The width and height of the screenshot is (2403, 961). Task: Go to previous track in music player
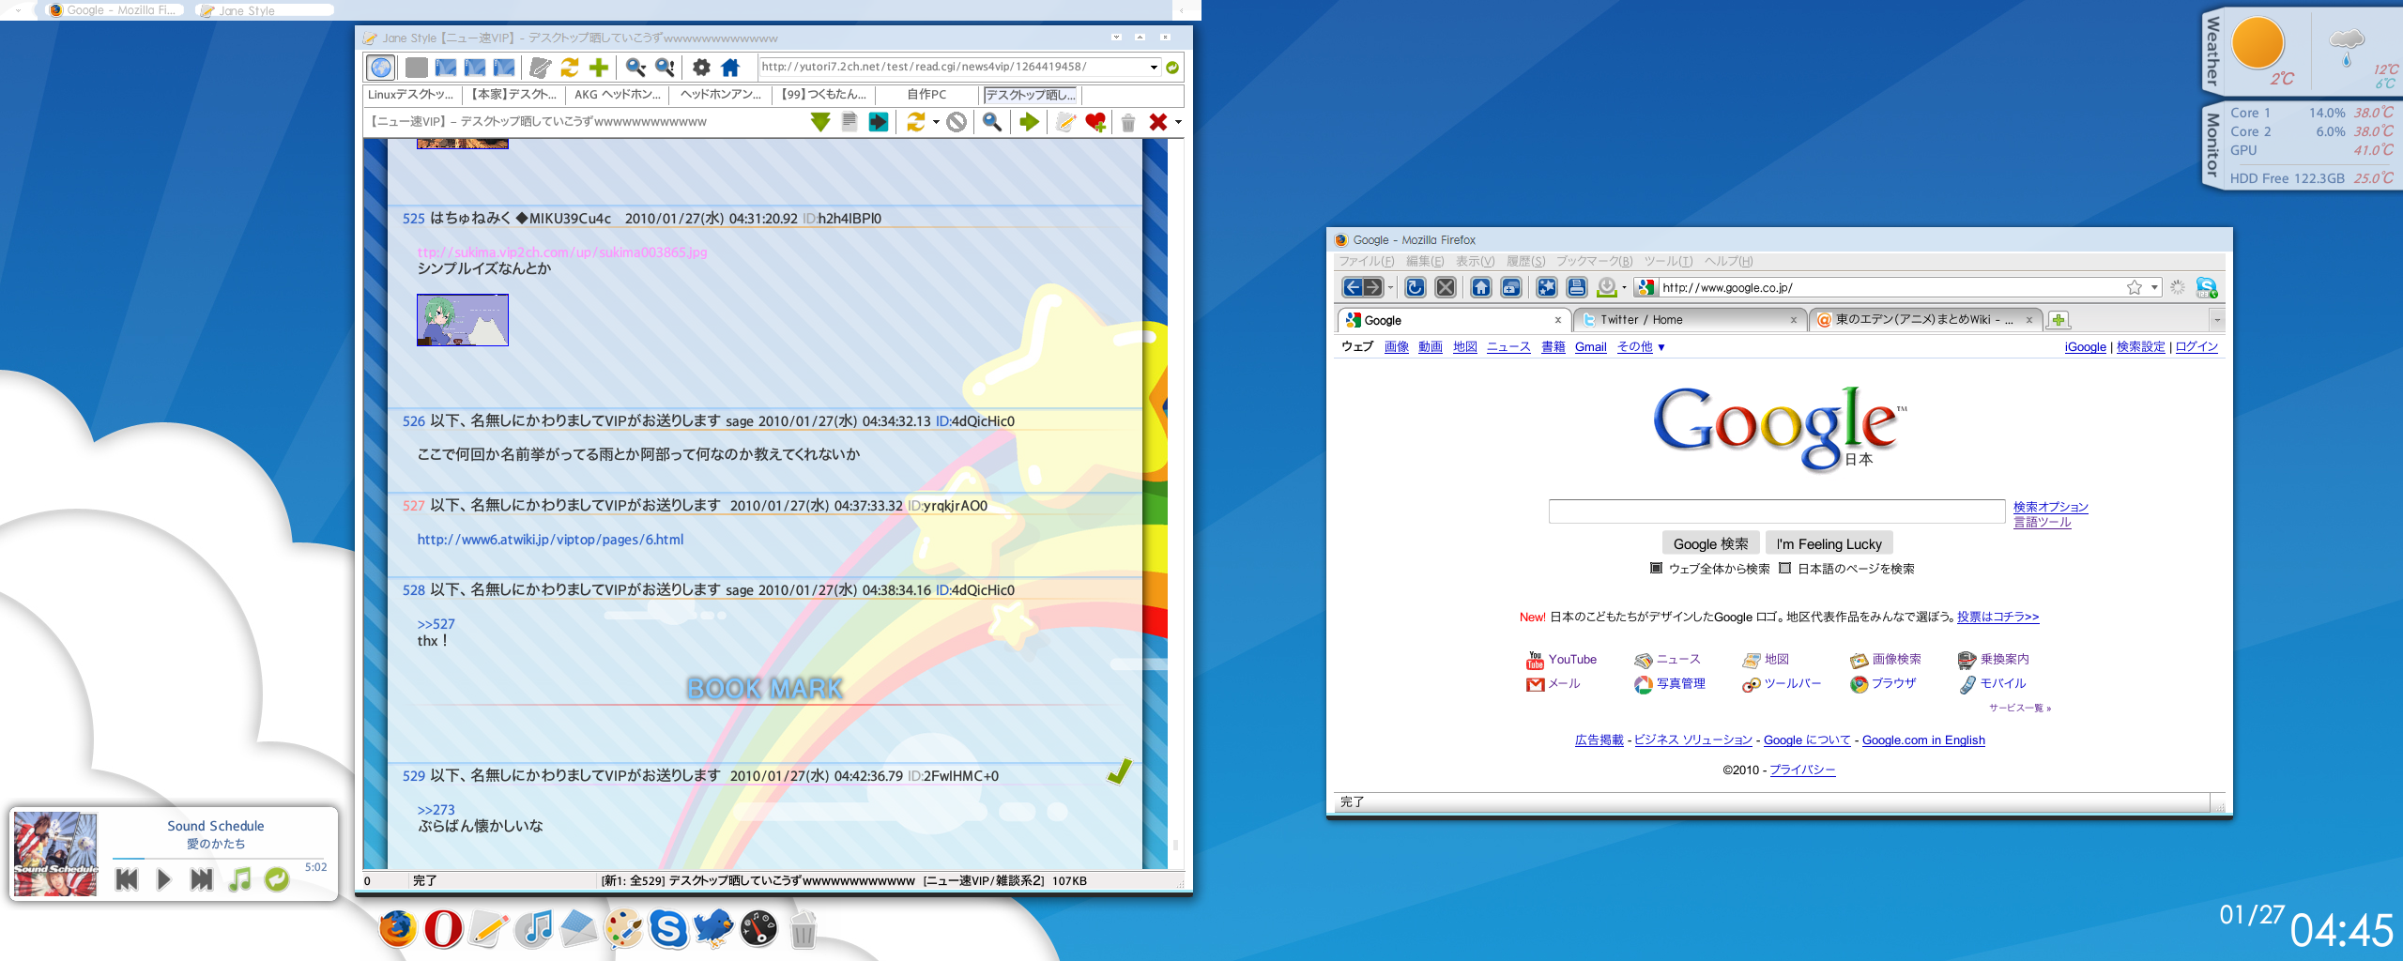(127, 879)
